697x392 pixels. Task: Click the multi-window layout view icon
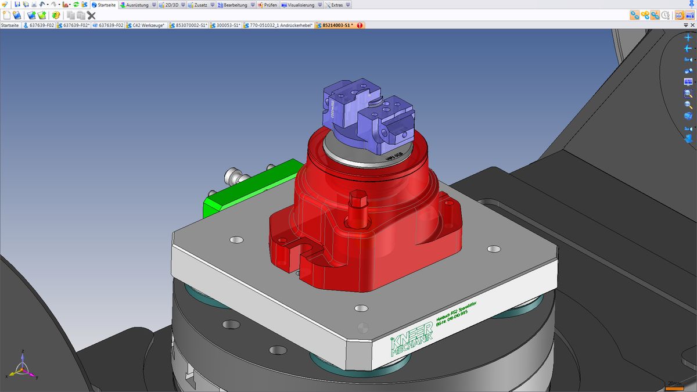point(688,82)
